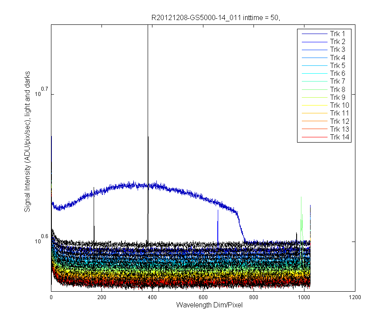Click the x-axis tick label 800
The height and width of the screenshot is (327, 392).
pos(253,297)
